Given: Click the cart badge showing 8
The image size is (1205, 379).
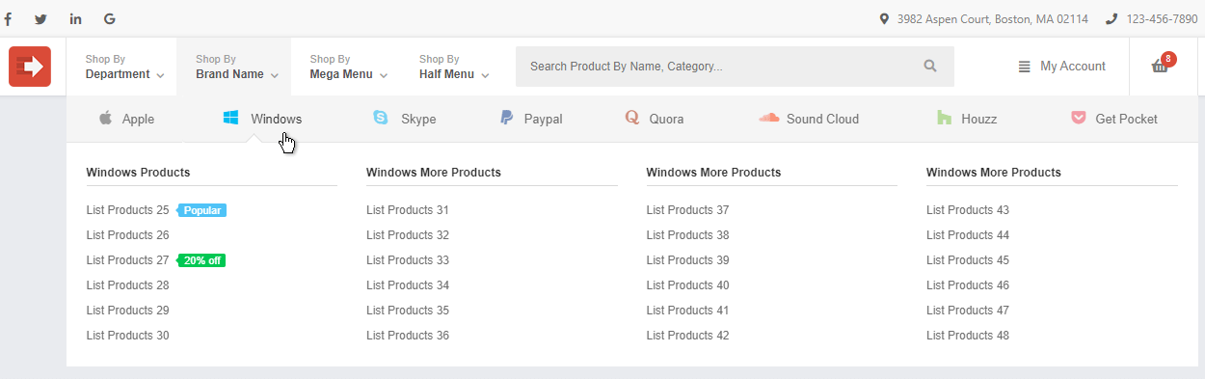Looking at the screenshot, I should click(1168, 59).
